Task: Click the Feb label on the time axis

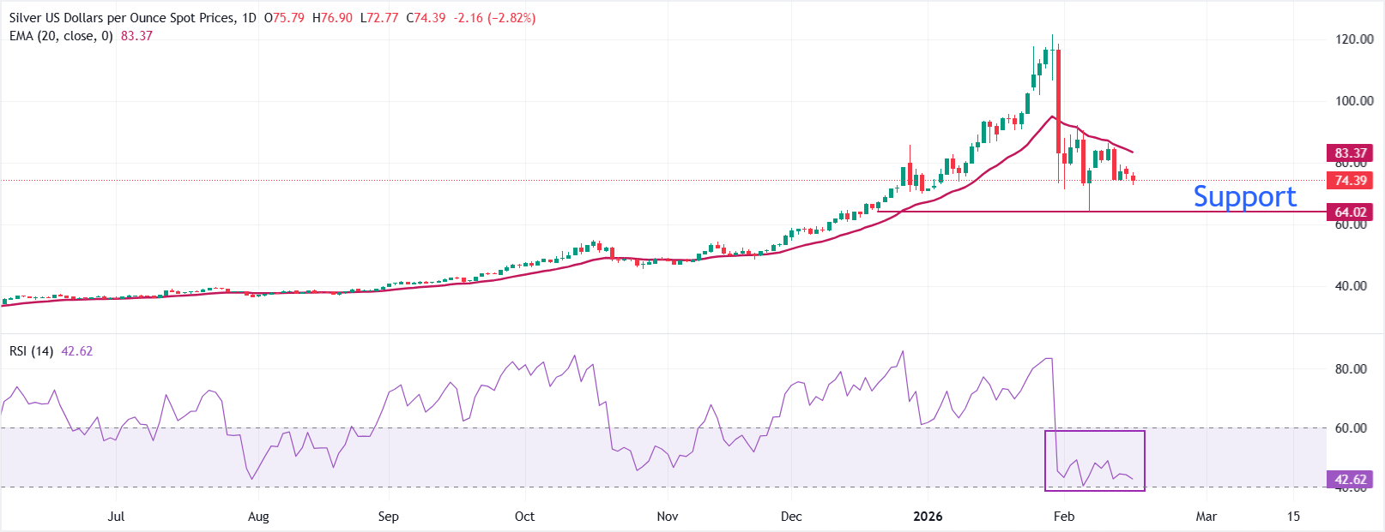Action: 1063,517
